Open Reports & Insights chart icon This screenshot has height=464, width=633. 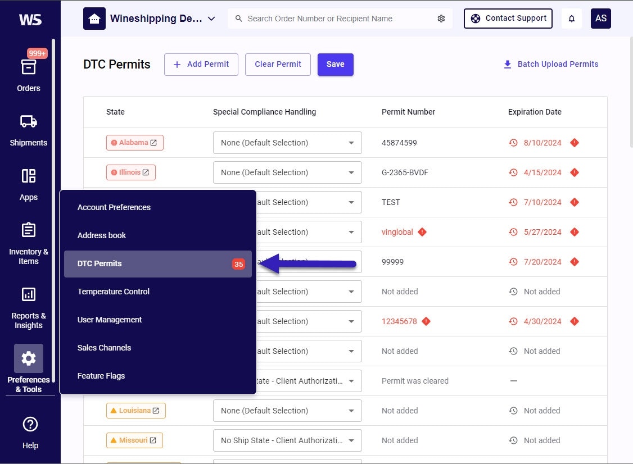[x=29, y=294]
